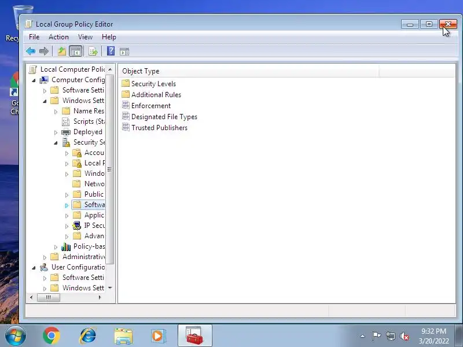Image resolution: width=463 pixels, height=347 pixels.
Task: Collapse the Windows Settings node under Computer Configuration
Action: (x=45, y=101)
